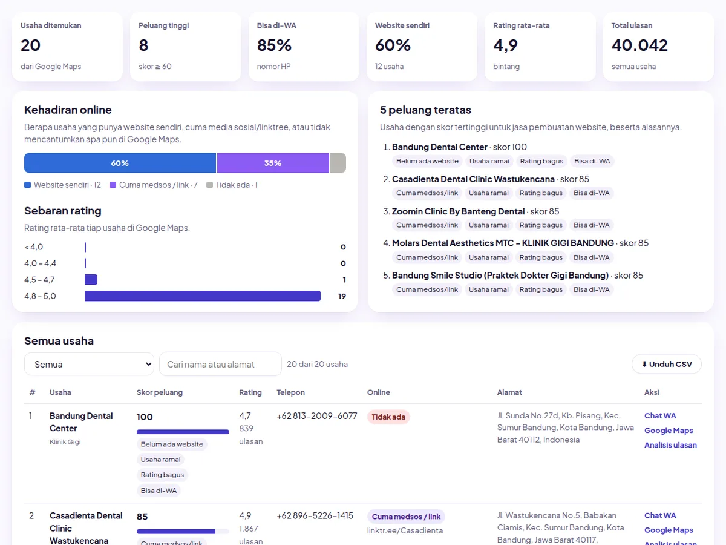Open the Semua filter dropdown
The image size is (726, 545).
pyautogui.click(x=90, y=364)
